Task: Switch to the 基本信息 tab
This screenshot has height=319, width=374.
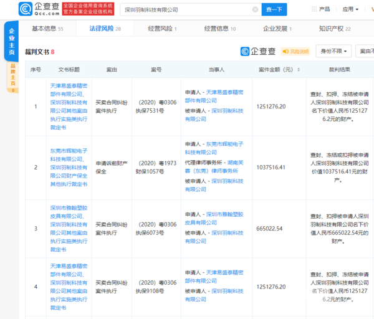Action: (x=47, y=29)
